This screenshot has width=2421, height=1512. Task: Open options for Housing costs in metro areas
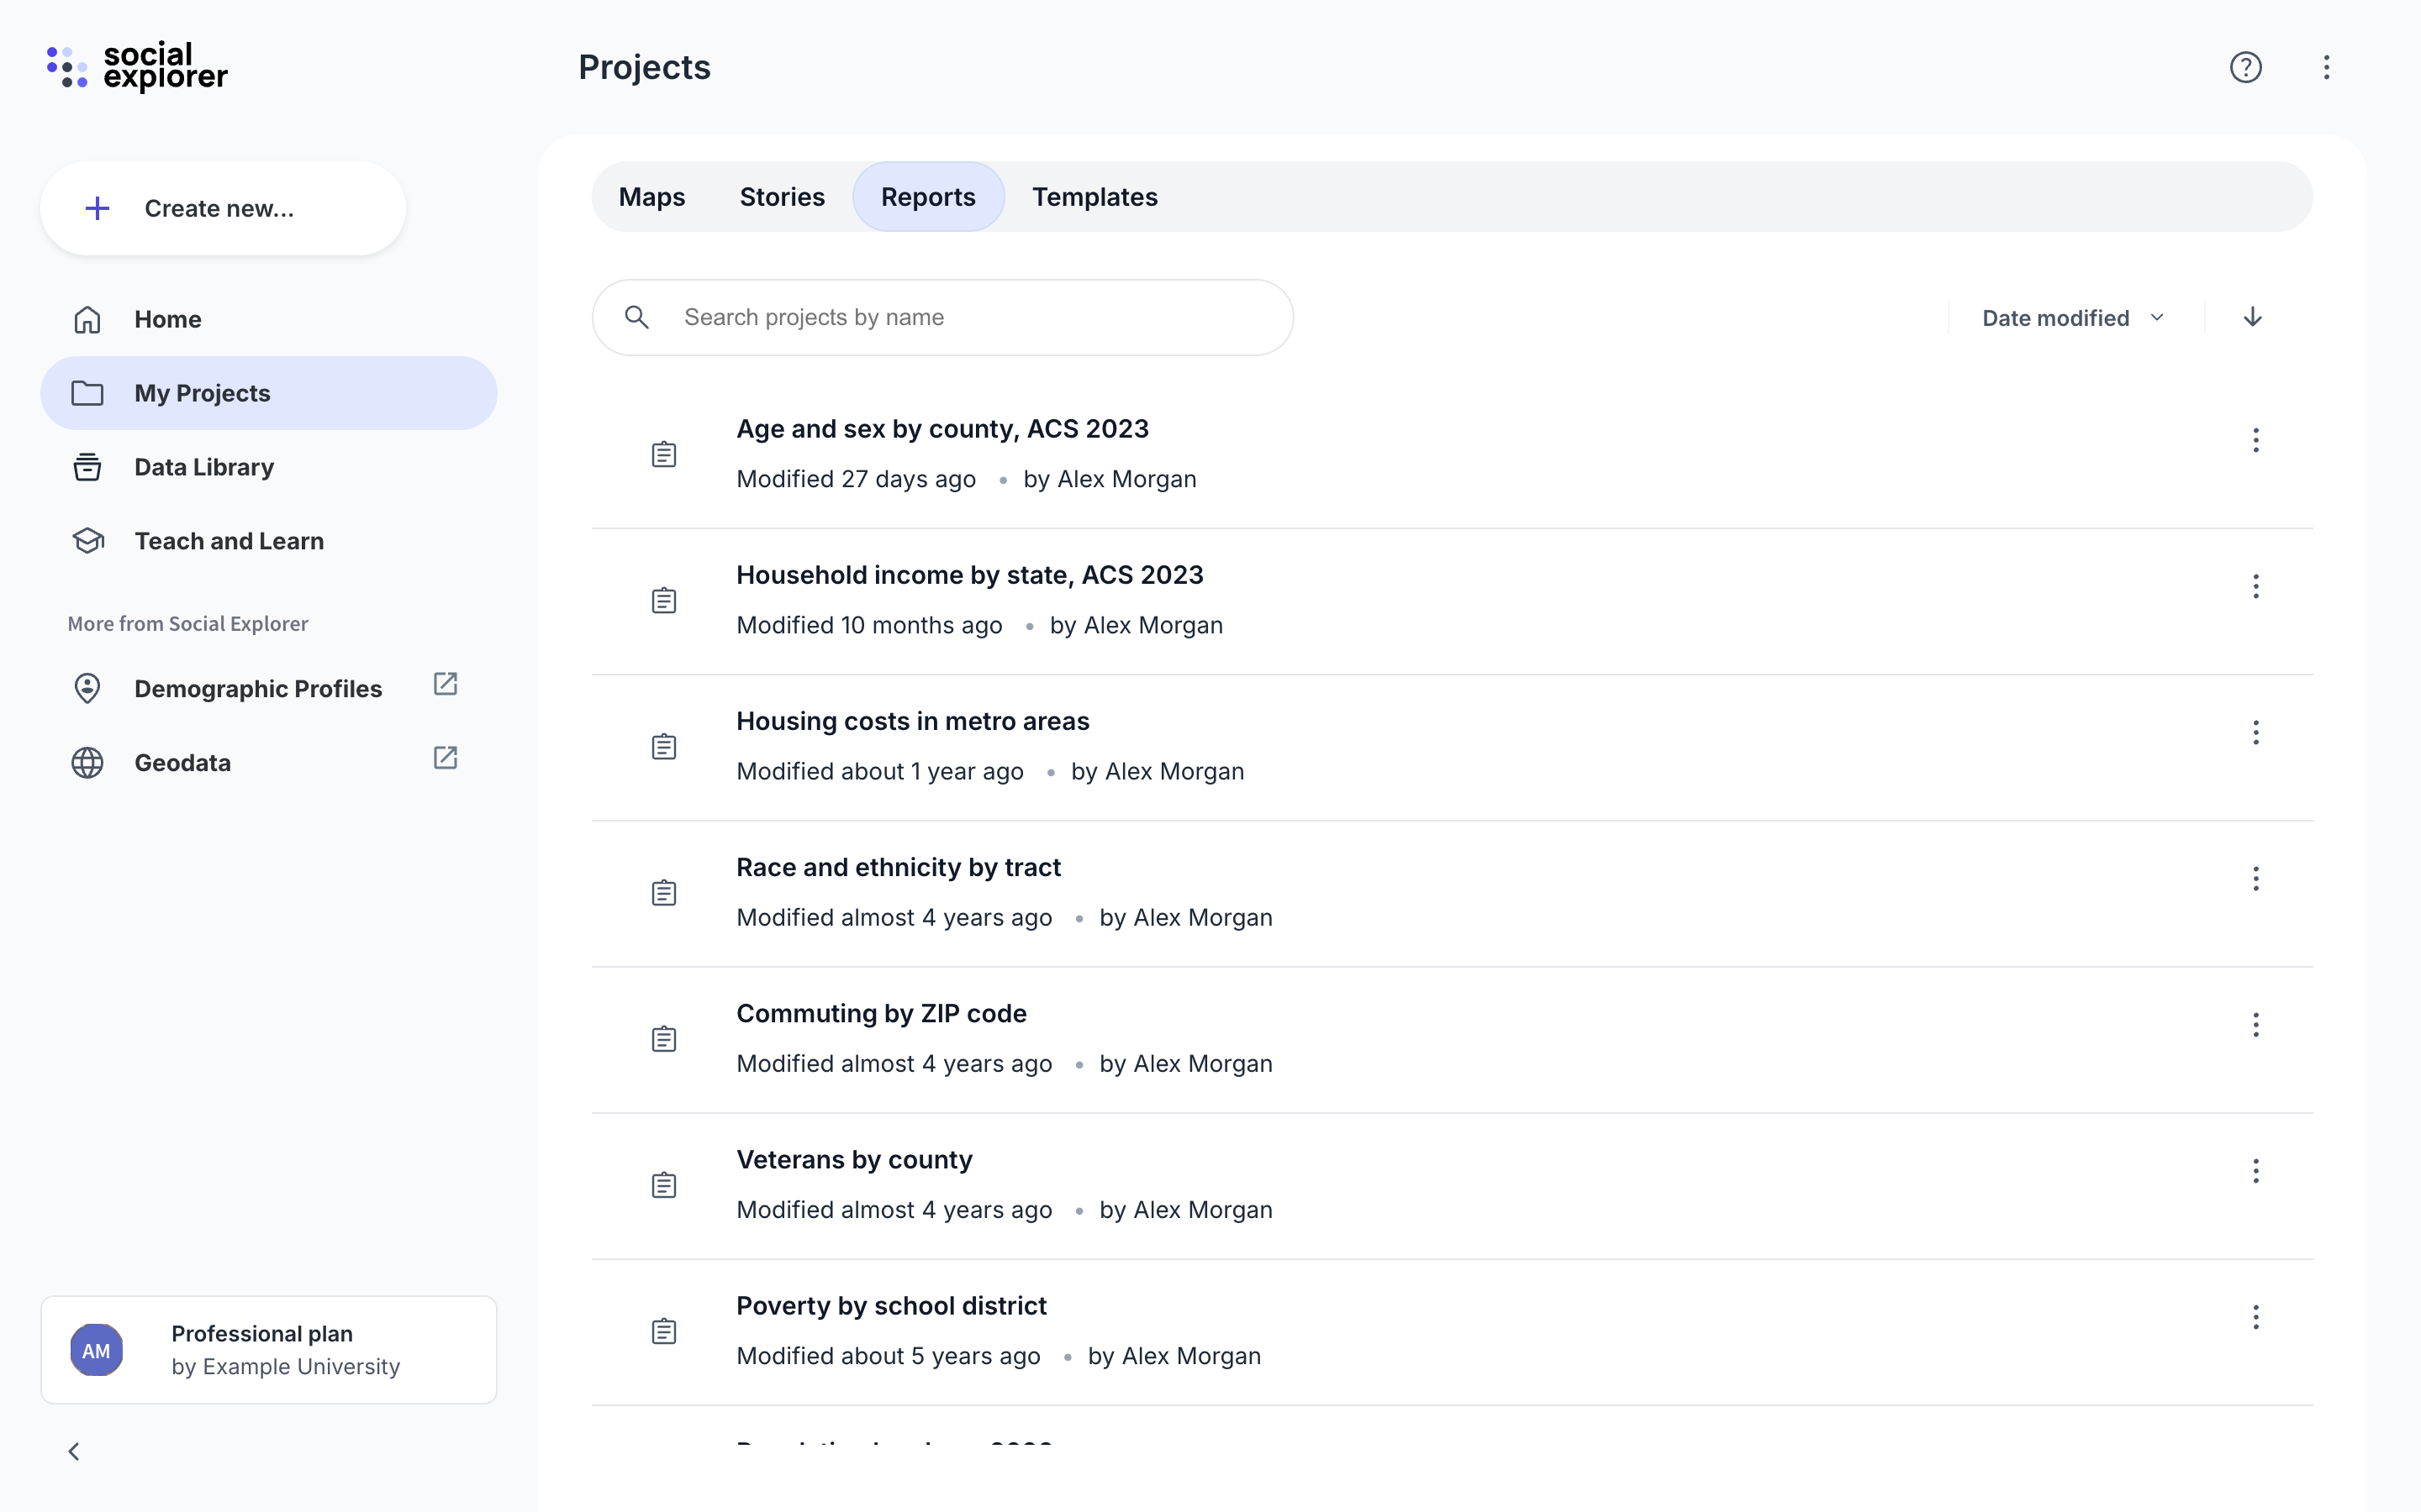pyautogui.click(x=2256, y=732)
